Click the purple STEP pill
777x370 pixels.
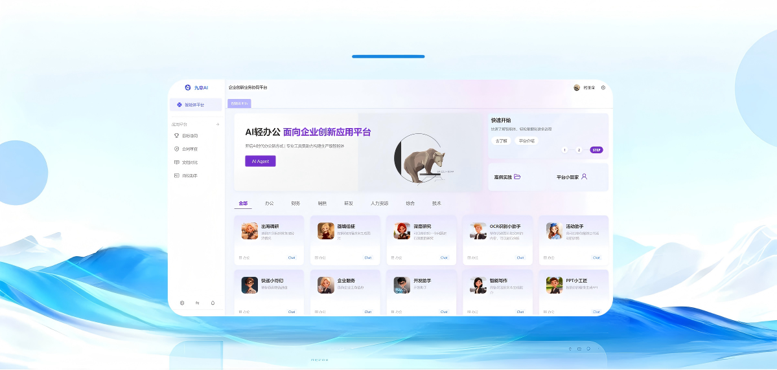coord(596,150)
